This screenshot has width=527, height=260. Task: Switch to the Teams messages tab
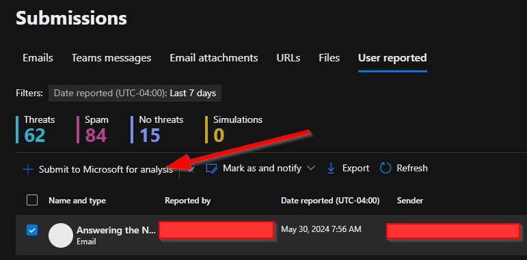coord(111,58)
